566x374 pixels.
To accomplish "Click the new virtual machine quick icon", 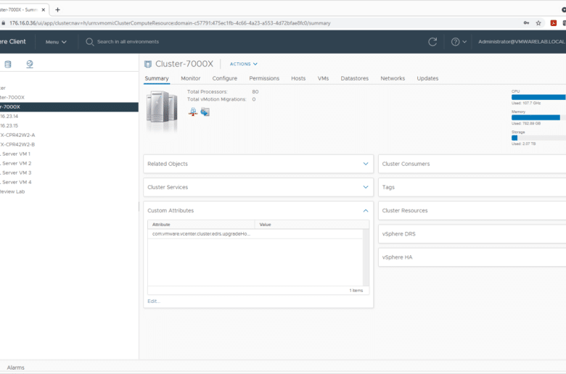I will tap(205, 112).
